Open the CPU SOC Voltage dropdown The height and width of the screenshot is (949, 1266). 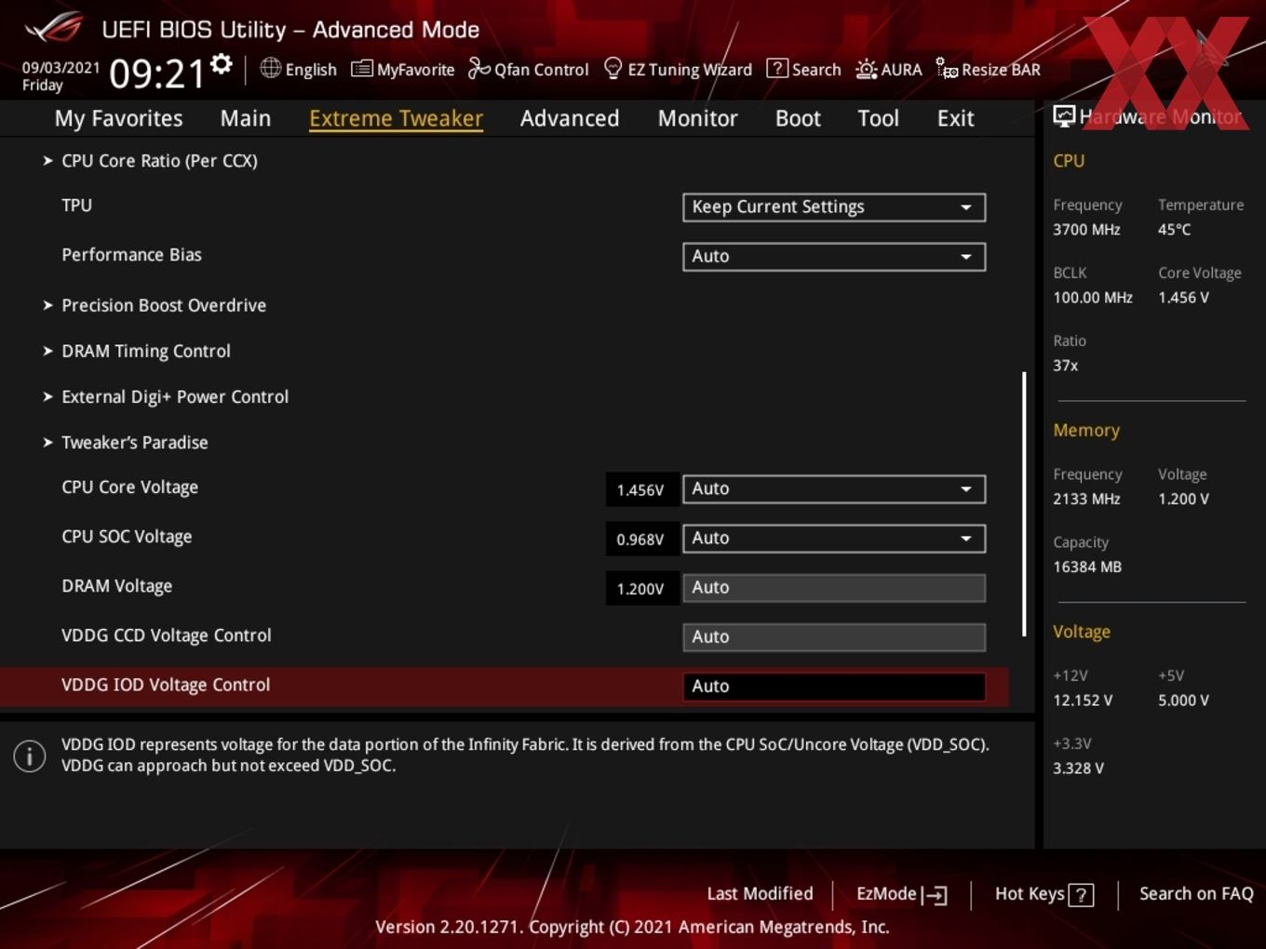pyautogui.click(x=834, y=538)
